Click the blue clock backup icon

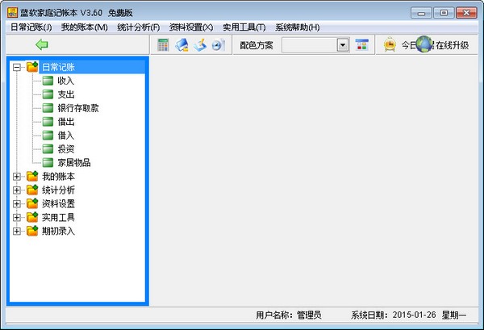[x=218, y=45]
